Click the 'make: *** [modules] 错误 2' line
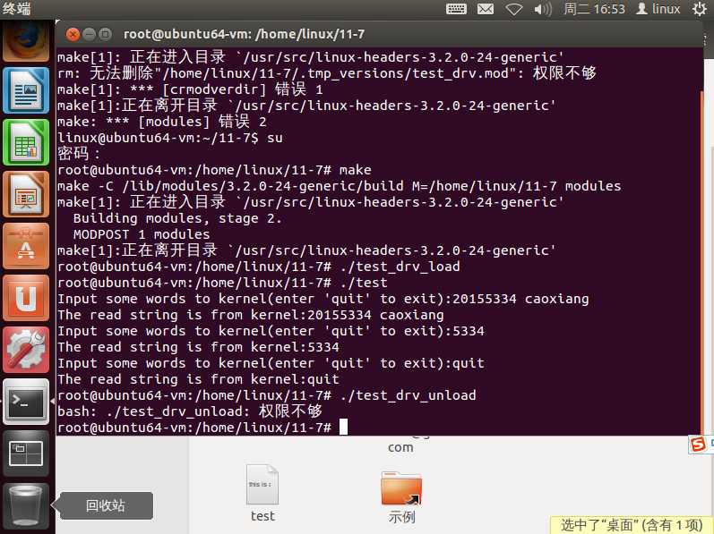Viewport: 714px width, 534px height. [x=161, y=122]
